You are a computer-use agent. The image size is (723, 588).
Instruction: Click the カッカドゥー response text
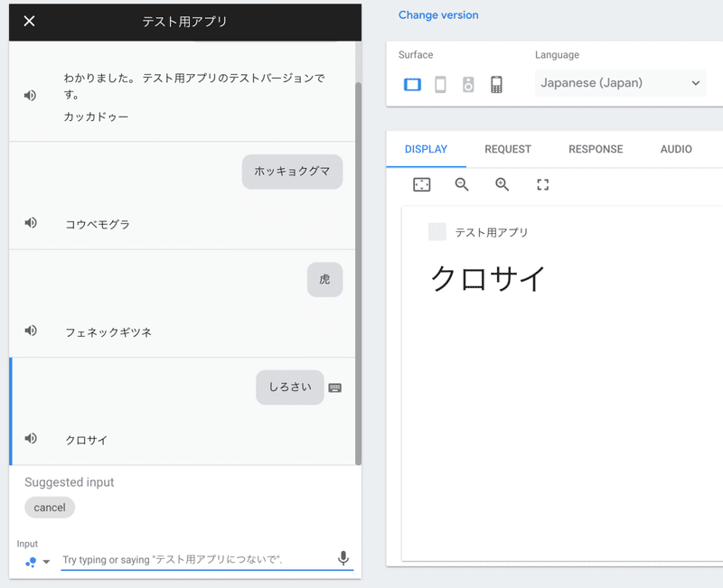(x=96, y=117)
